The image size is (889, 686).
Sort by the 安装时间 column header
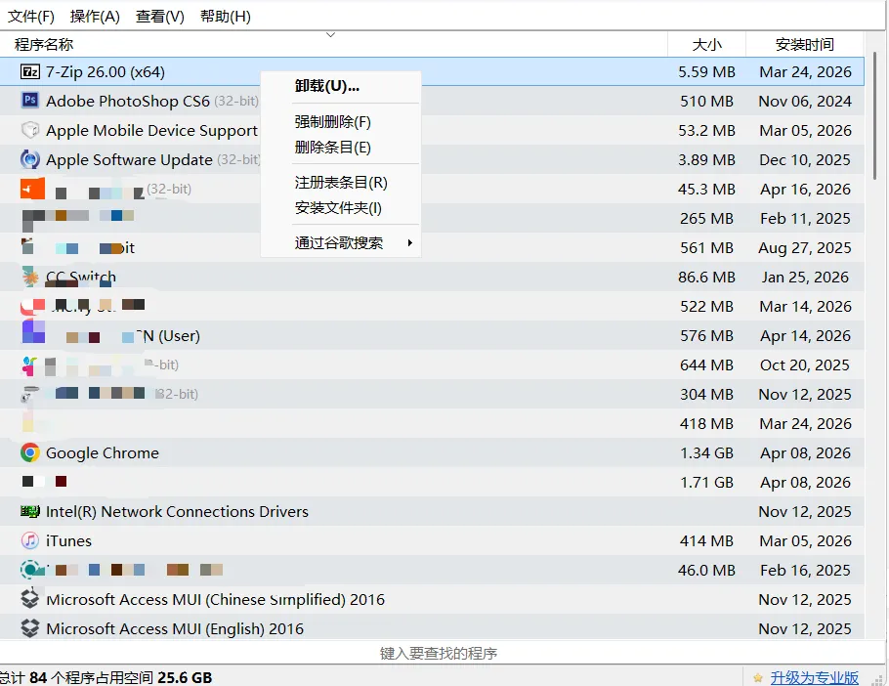pyautogui.click(x=805, y=44)
